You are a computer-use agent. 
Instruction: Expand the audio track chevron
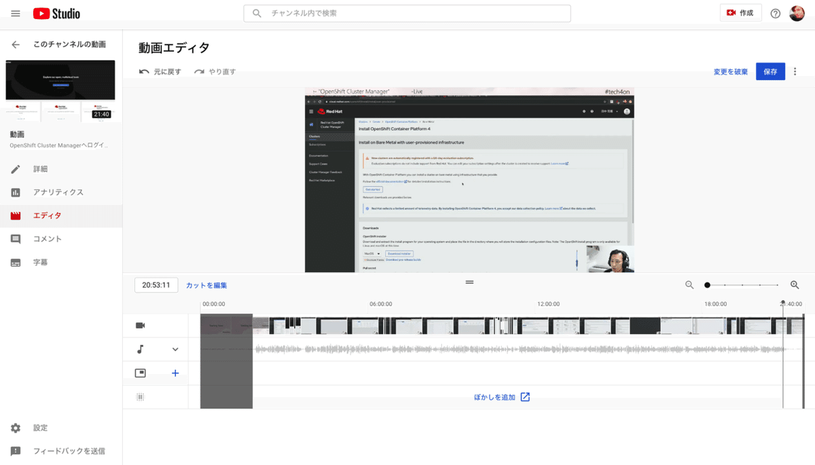(x=175, y=349)
